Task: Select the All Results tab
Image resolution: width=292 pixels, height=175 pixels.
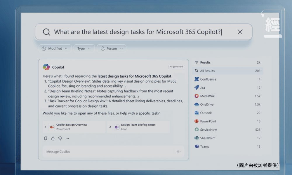Action: click(x=227, y=71)
